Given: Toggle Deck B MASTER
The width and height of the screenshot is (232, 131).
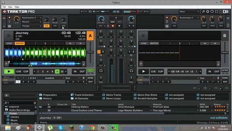Looking at the screenshot, I should coord(154,43).
